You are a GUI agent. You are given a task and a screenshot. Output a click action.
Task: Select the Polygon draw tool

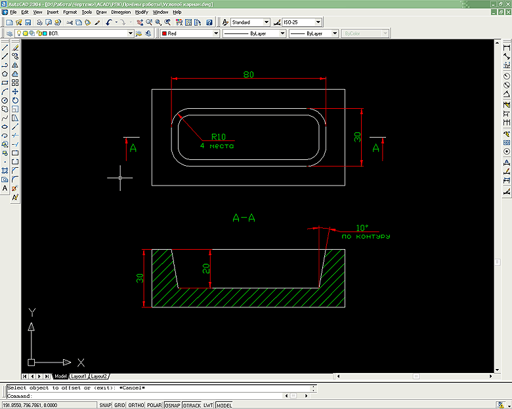pos(5,74)
